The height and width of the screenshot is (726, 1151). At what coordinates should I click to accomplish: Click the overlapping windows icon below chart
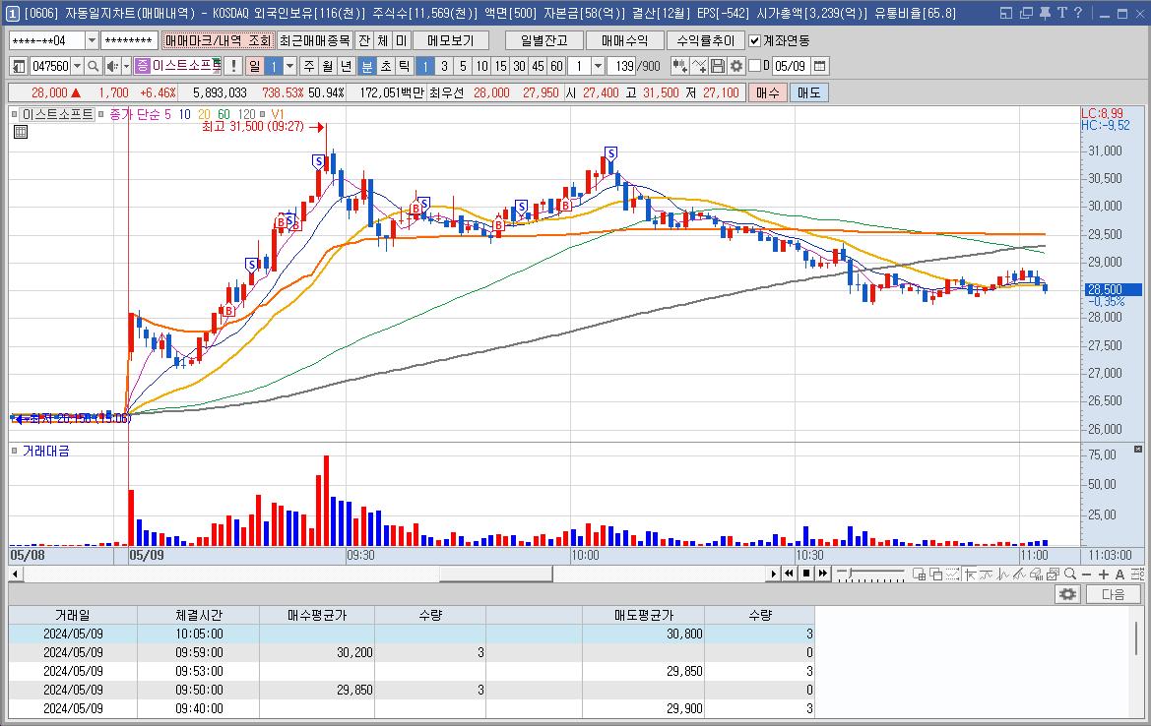[x=936, y=575]
